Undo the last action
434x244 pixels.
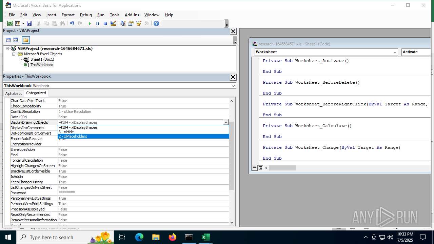point(72,23)
